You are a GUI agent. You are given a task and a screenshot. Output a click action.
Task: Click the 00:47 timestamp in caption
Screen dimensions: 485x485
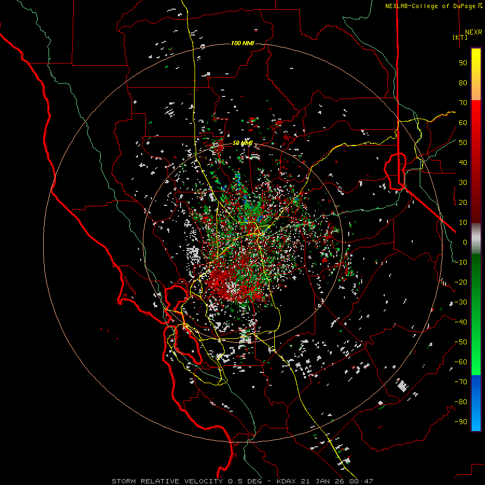pyautogui.click(x=361, y=481)
